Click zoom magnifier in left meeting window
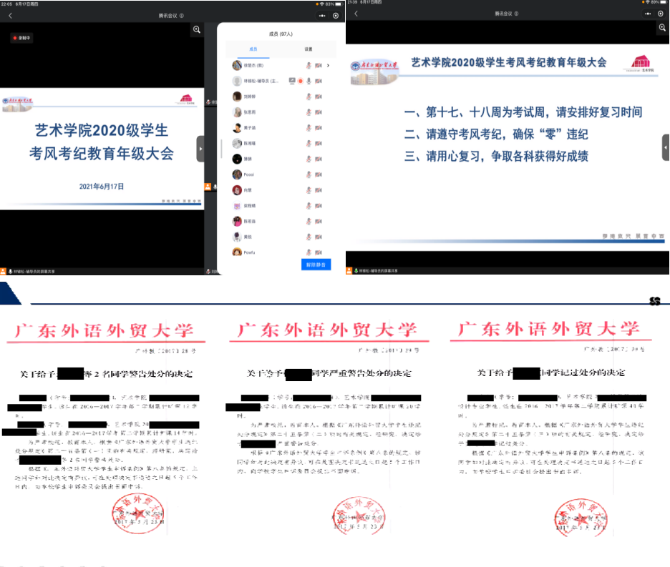The height and width of the screenshot is (567, 670). click(197, 30)
